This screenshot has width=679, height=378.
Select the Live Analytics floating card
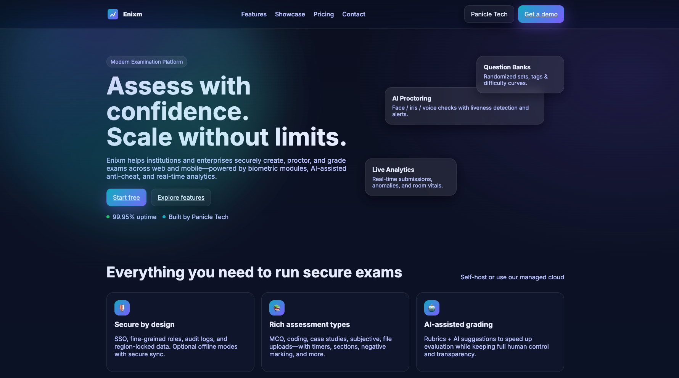pyautogui.click(x=410, y=177)
